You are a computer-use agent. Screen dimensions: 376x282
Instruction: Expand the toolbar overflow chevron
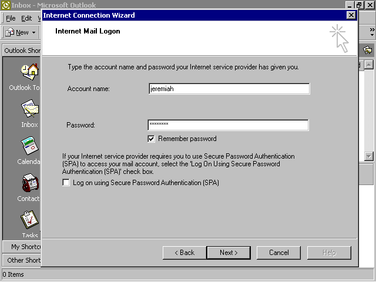(x=372, y=32)
